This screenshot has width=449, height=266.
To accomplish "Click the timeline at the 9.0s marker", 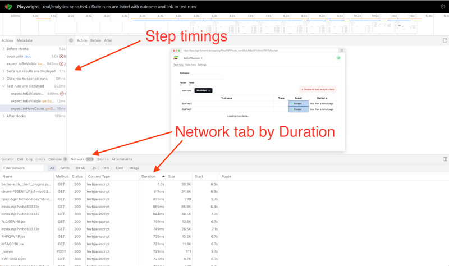I will click(x=322, y=16).
